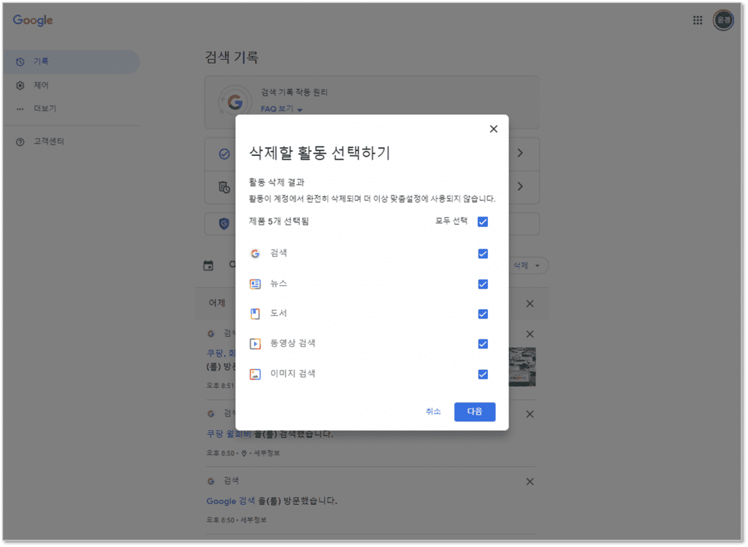Click the Google logo
Viewport: 748px width, 547px height.
[33, 20]
